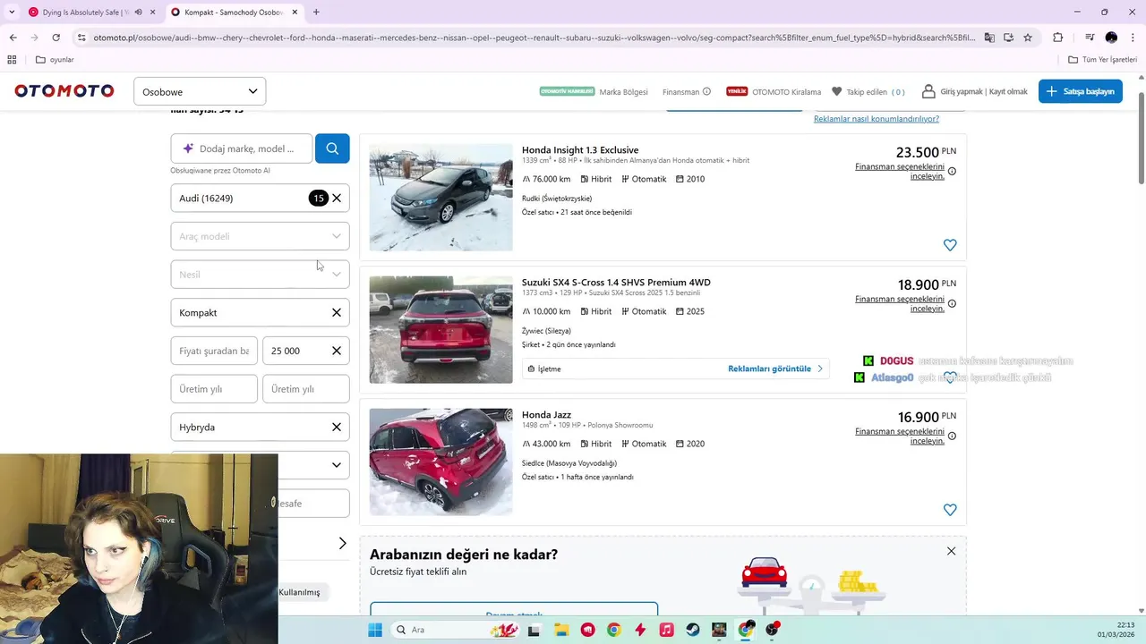Save the Honda Jazz listing heart icon
Screen dimensions: 1146x644
tap(950, 510)
